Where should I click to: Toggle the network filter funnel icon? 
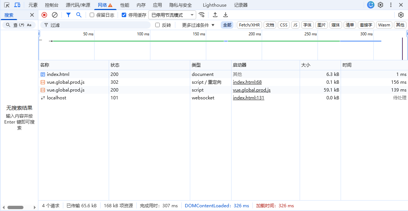pyautogui.click(x=68, y=15)
